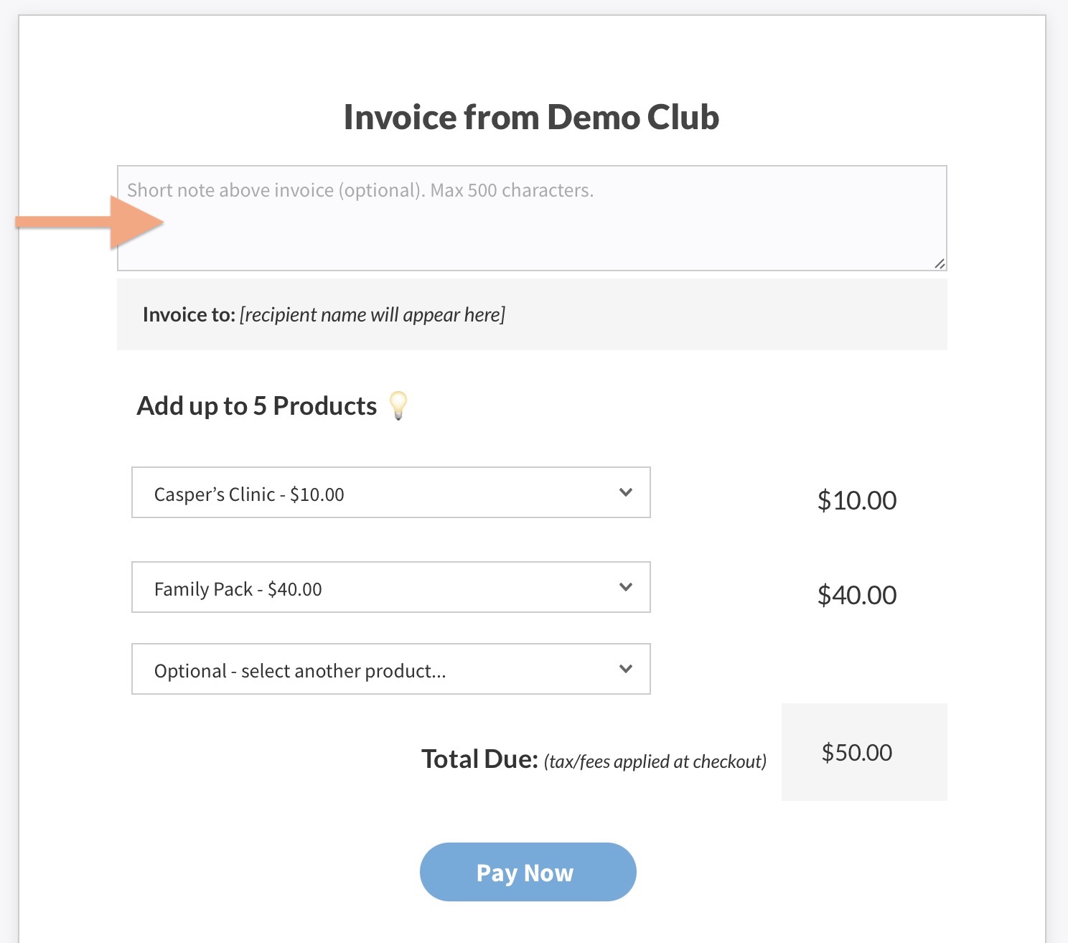Expand the 'Optional - select another product' dropdown

pos(390,670)
